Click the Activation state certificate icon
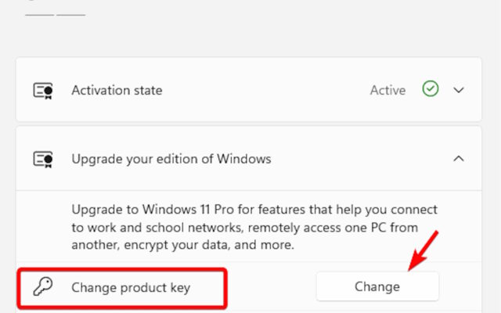 43,90
